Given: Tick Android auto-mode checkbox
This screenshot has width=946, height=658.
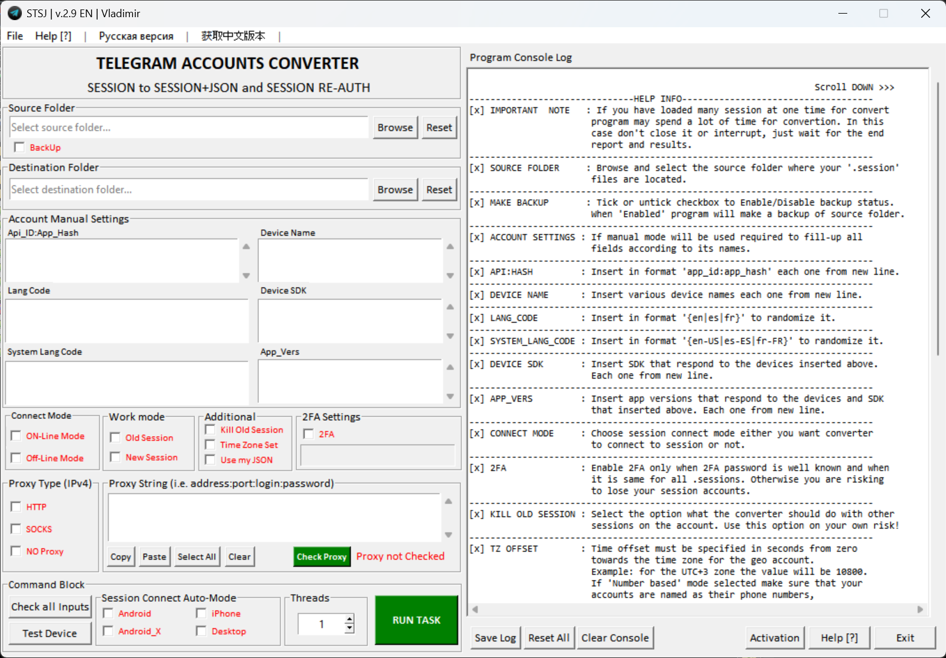Looking at the screenshot, I should pos(108,613).
